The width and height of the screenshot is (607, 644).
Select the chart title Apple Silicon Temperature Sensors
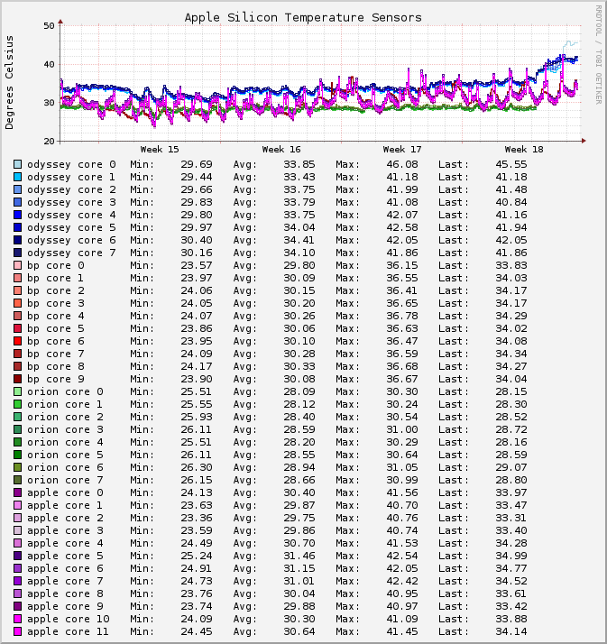[303, 18]
